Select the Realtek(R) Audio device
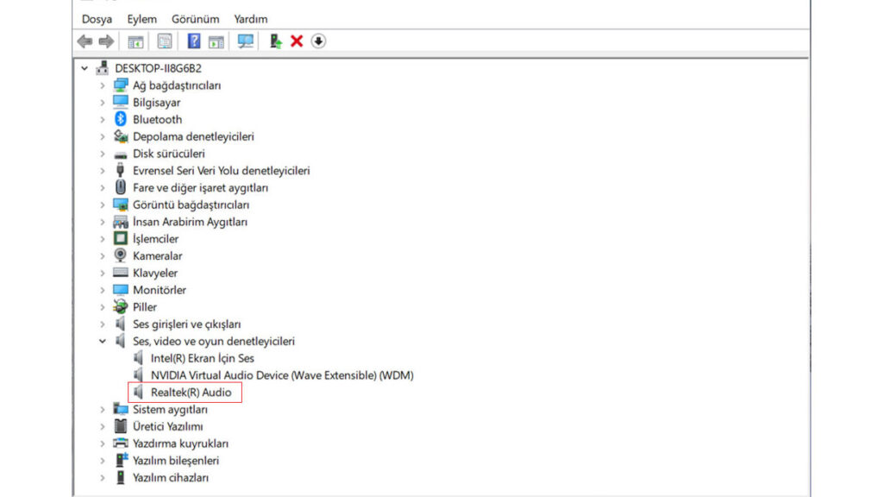 [x=191, y=393]
